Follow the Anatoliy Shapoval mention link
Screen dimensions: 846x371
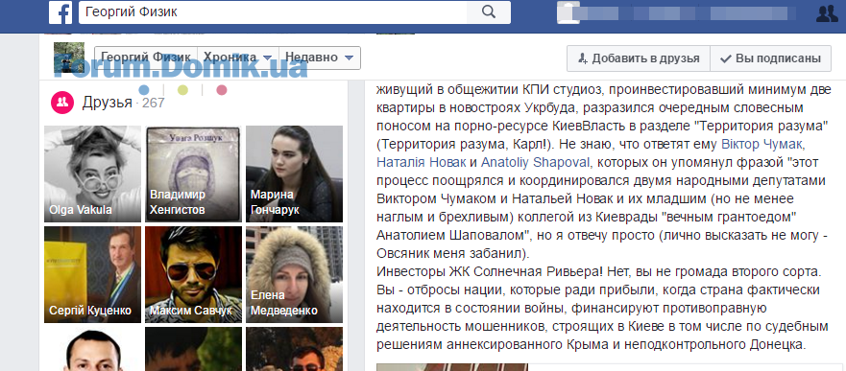[x=536, y=162]
